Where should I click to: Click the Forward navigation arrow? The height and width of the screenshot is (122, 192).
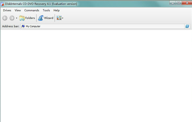click(x=12, y=18)
